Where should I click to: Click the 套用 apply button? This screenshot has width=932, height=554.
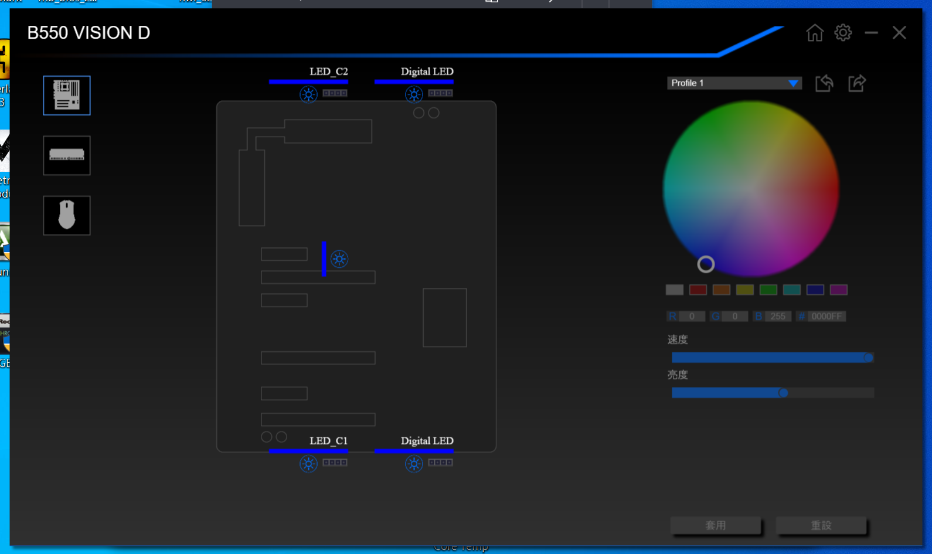point(716,525)
